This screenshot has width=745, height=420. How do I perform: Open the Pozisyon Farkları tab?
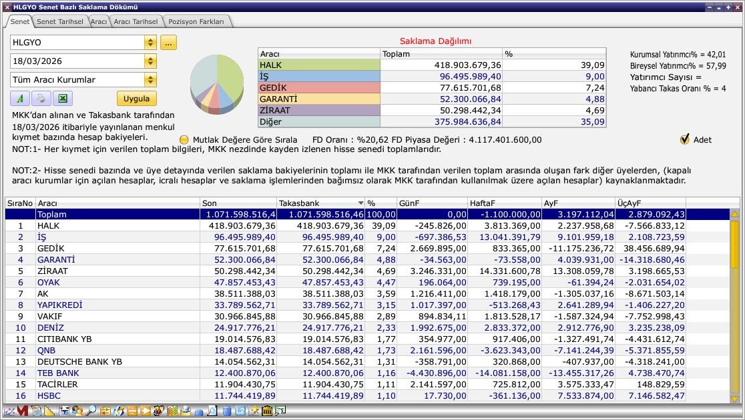pyautogui.click(x=196, y=21)
